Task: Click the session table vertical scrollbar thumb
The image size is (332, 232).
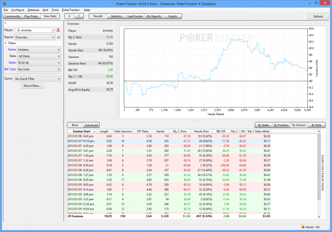Action: [319, 167]
